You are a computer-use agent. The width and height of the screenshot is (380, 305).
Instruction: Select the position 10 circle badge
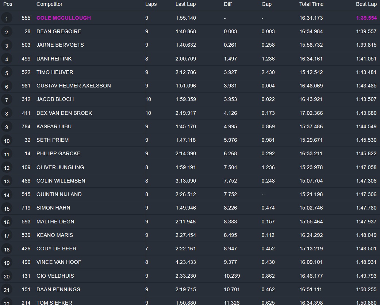click(x=7, y=141)
